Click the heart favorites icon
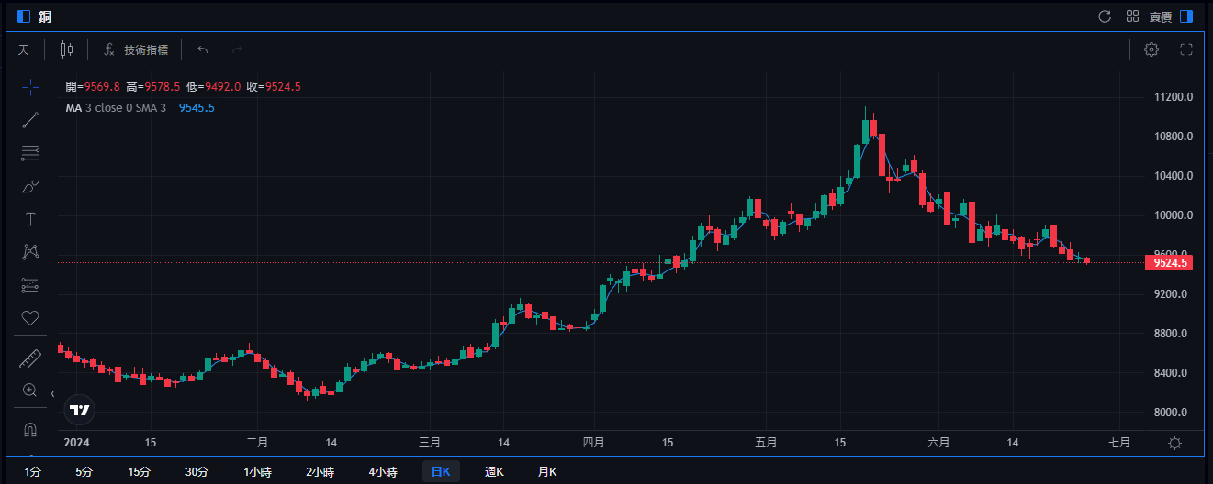Viewport: 1213px width, 484px height. [30, 318]
